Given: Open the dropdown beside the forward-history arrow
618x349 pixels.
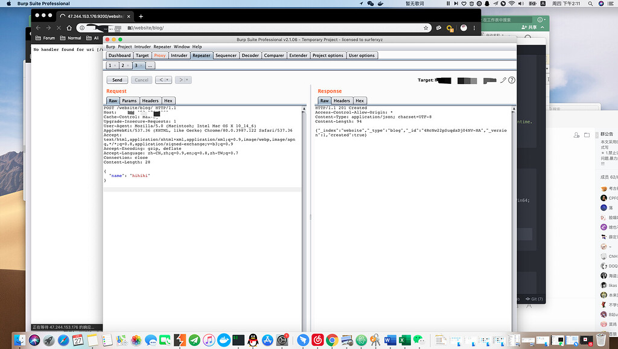Looking at the screenshot, I should click(x=187, y=79).
